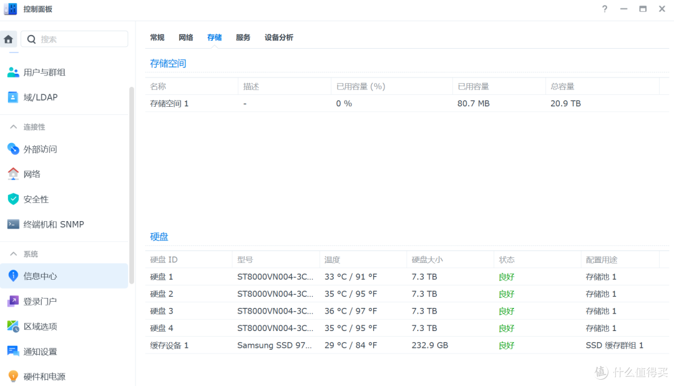
Task: Click the help question mark button
Action: [604, 9]
